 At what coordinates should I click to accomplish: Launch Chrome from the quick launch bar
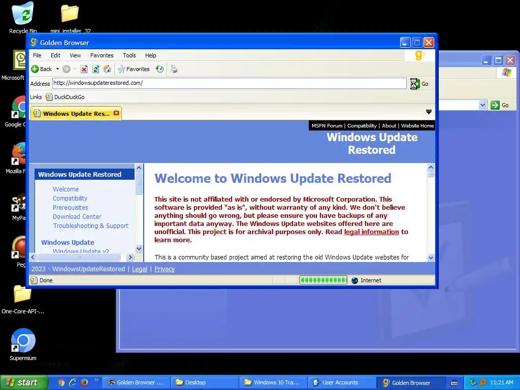(x=61, y=382)
